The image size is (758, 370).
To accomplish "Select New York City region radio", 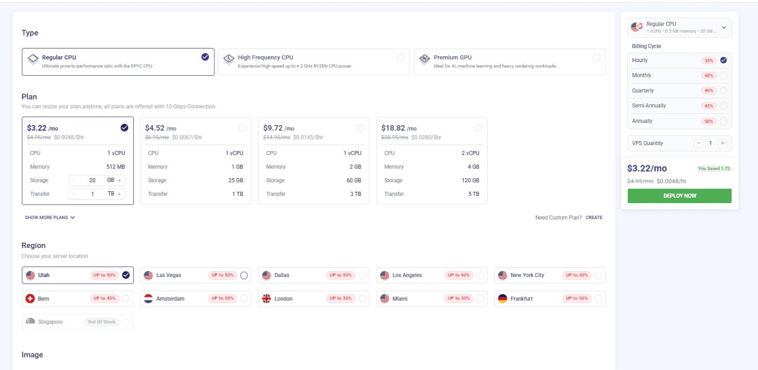I will 598,275.
